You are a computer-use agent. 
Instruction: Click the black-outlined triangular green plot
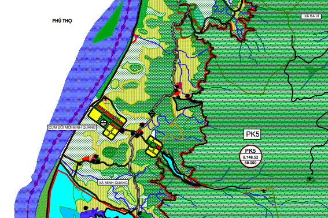186,104
